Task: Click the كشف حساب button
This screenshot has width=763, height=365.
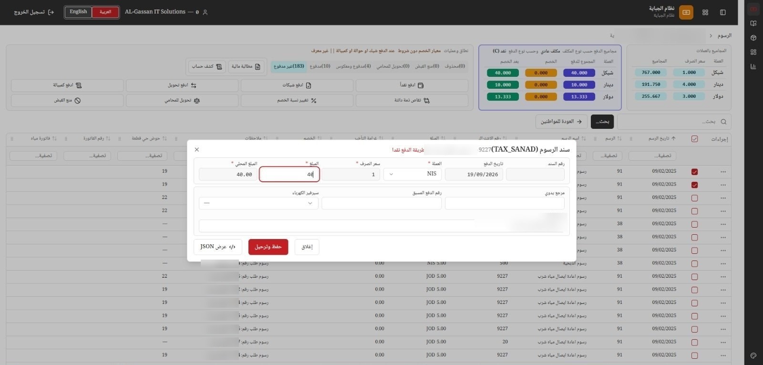Action: [207, 66]
